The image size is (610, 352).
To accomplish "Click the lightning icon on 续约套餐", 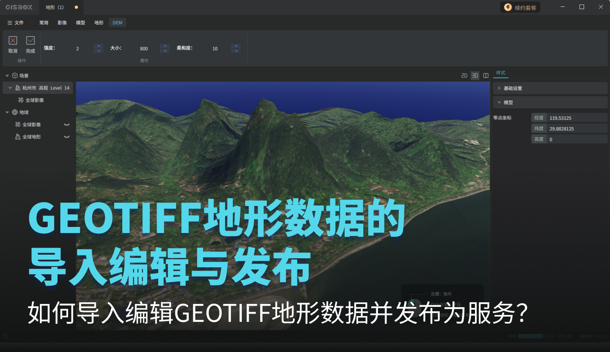I will coord(508,7).
